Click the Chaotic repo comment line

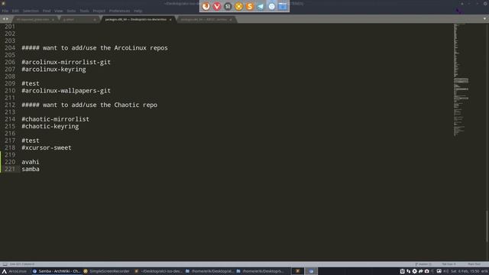(89, 105)
